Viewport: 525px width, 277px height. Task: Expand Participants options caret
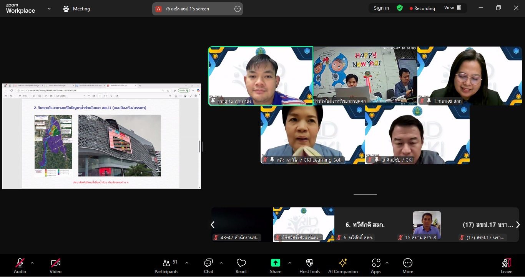[x=187, y=263]
